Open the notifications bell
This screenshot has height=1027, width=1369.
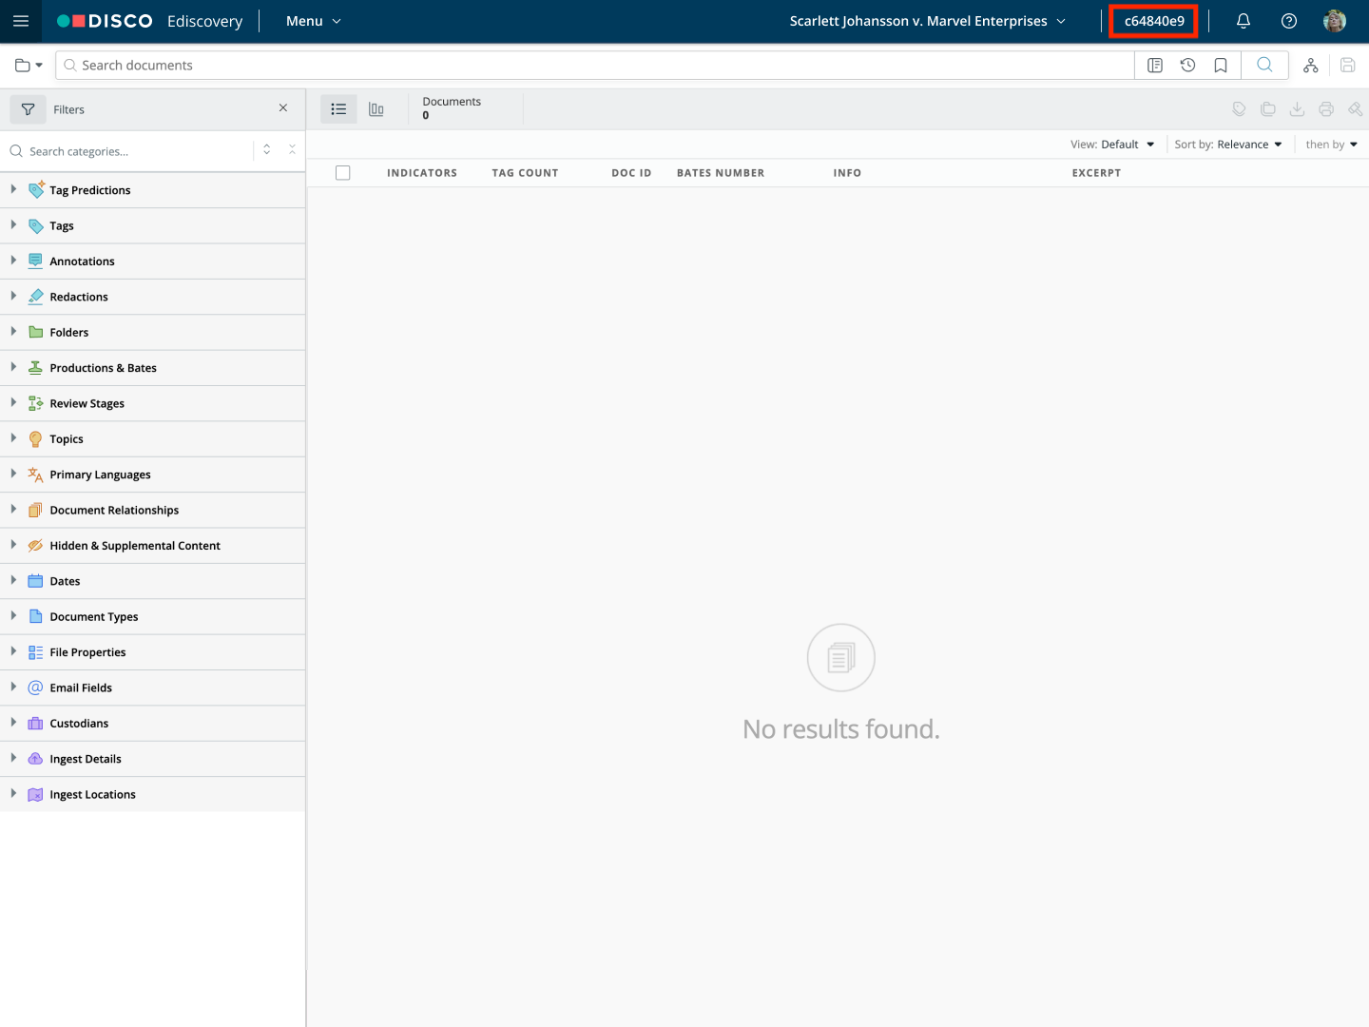coord(1243,21)
